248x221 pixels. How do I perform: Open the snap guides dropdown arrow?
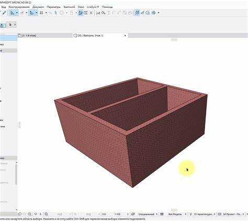click(x=27, y=13)
